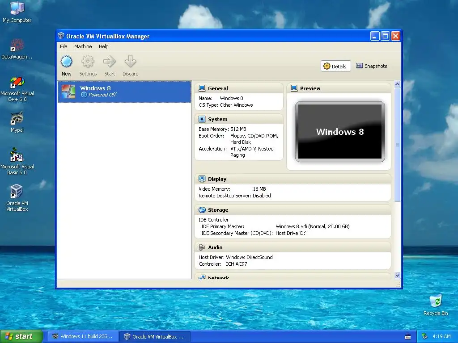Click the 'Video Memory: 16 MB' line

coord(232,189)
